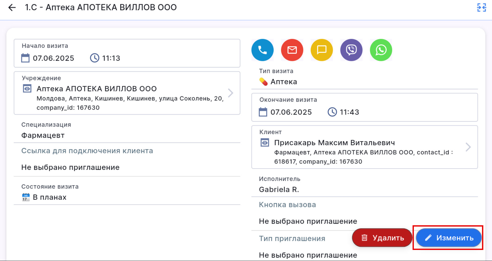Start a phone call to the client

click(262, 50)
